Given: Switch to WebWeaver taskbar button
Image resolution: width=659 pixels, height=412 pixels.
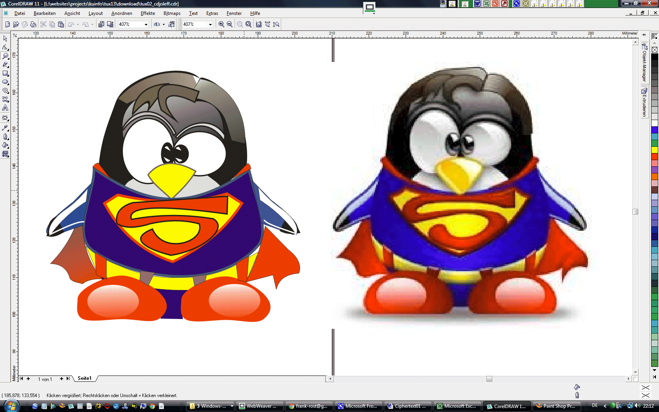Looking at the screenshot, I should [259, 406].
